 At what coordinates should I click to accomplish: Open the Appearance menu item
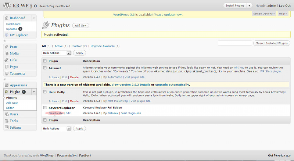pyautogui.click(x=18, y=85)
